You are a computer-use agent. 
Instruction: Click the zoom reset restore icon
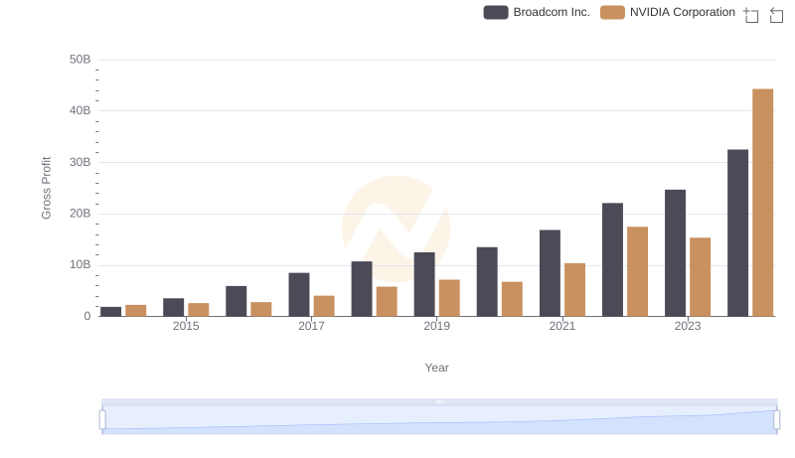776,15
